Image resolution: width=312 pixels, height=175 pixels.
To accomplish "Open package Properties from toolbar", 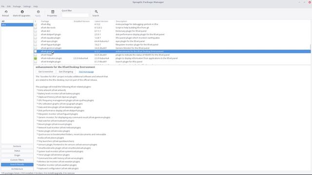I will click(x=52, y=14).
